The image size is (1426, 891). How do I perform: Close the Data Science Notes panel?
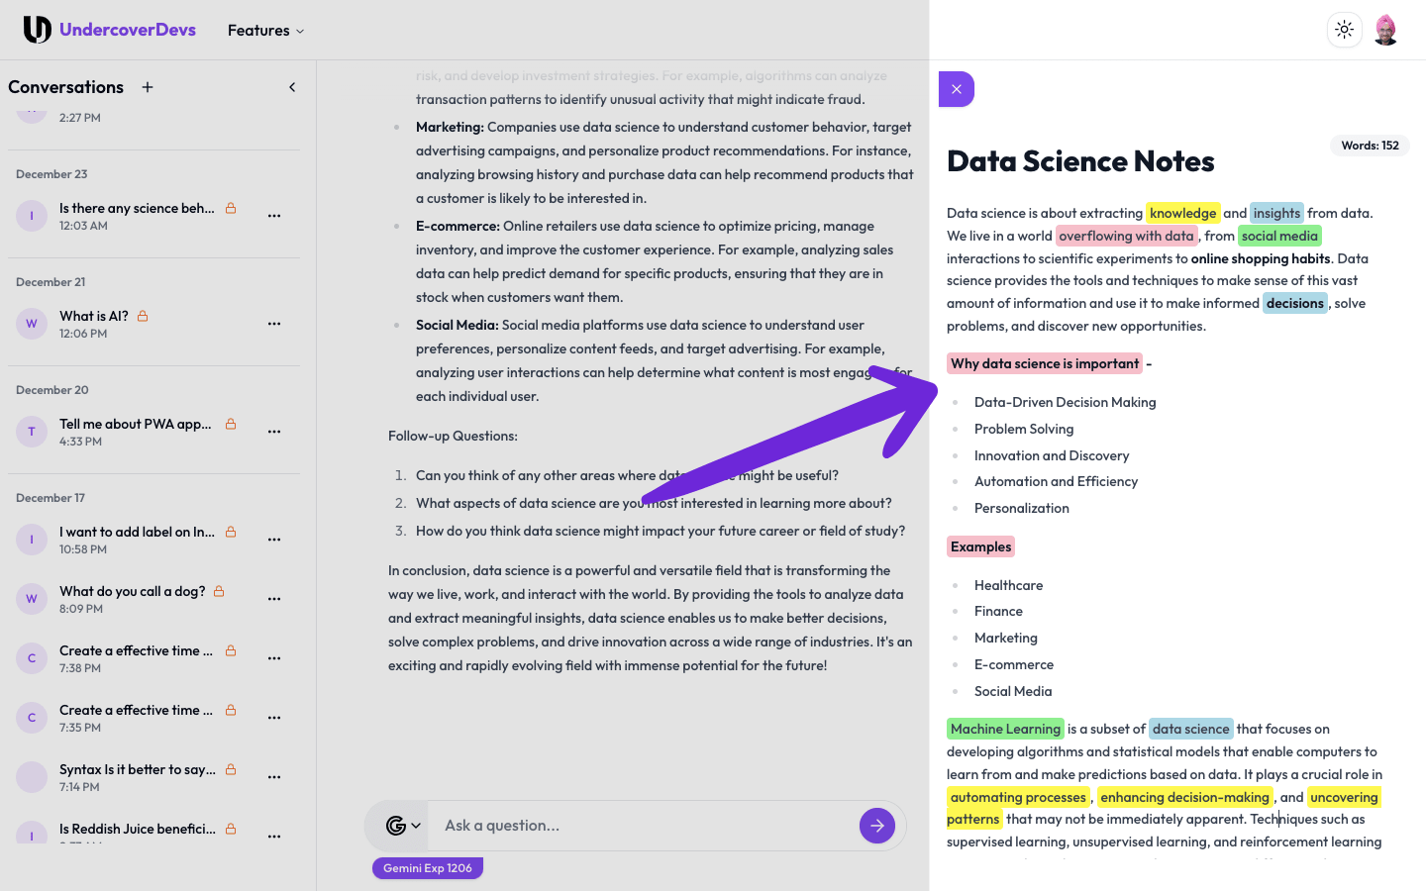[957, 89]
